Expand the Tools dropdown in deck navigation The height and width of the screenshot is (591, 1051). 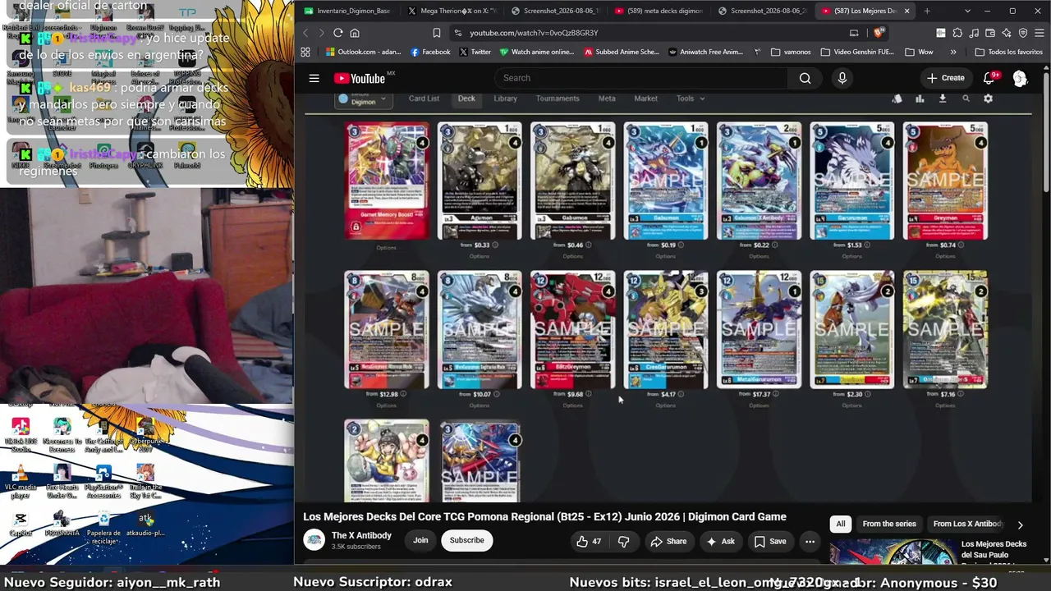(x=690, y=98)
